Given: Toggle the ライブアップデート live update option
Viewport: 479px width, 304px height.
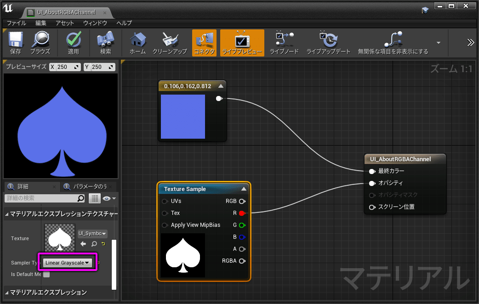Looking at the screenshot, I should (x=328, y=43).
